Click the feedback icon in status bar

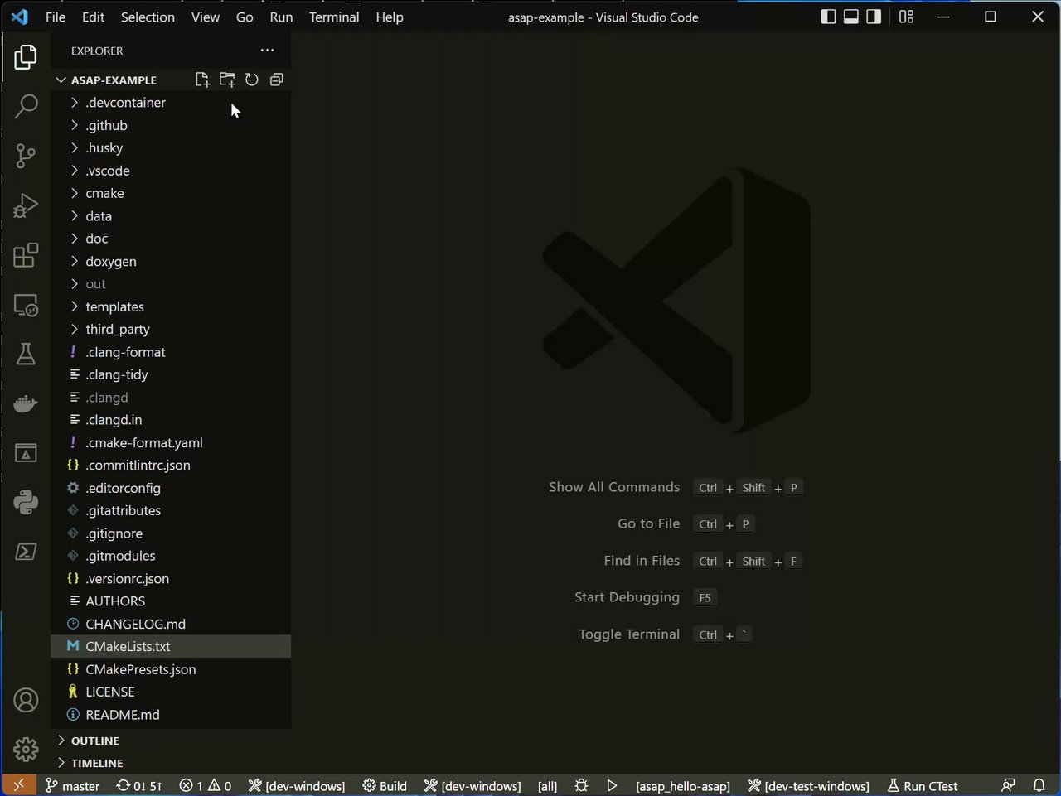pyautogui.click(x=1008, y=785)
